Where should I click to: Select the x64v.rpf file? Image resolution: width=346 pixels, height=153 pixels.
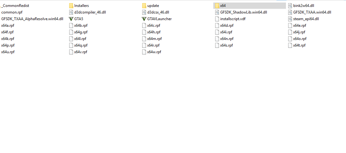pyautogui.click(x=78, y=52)
